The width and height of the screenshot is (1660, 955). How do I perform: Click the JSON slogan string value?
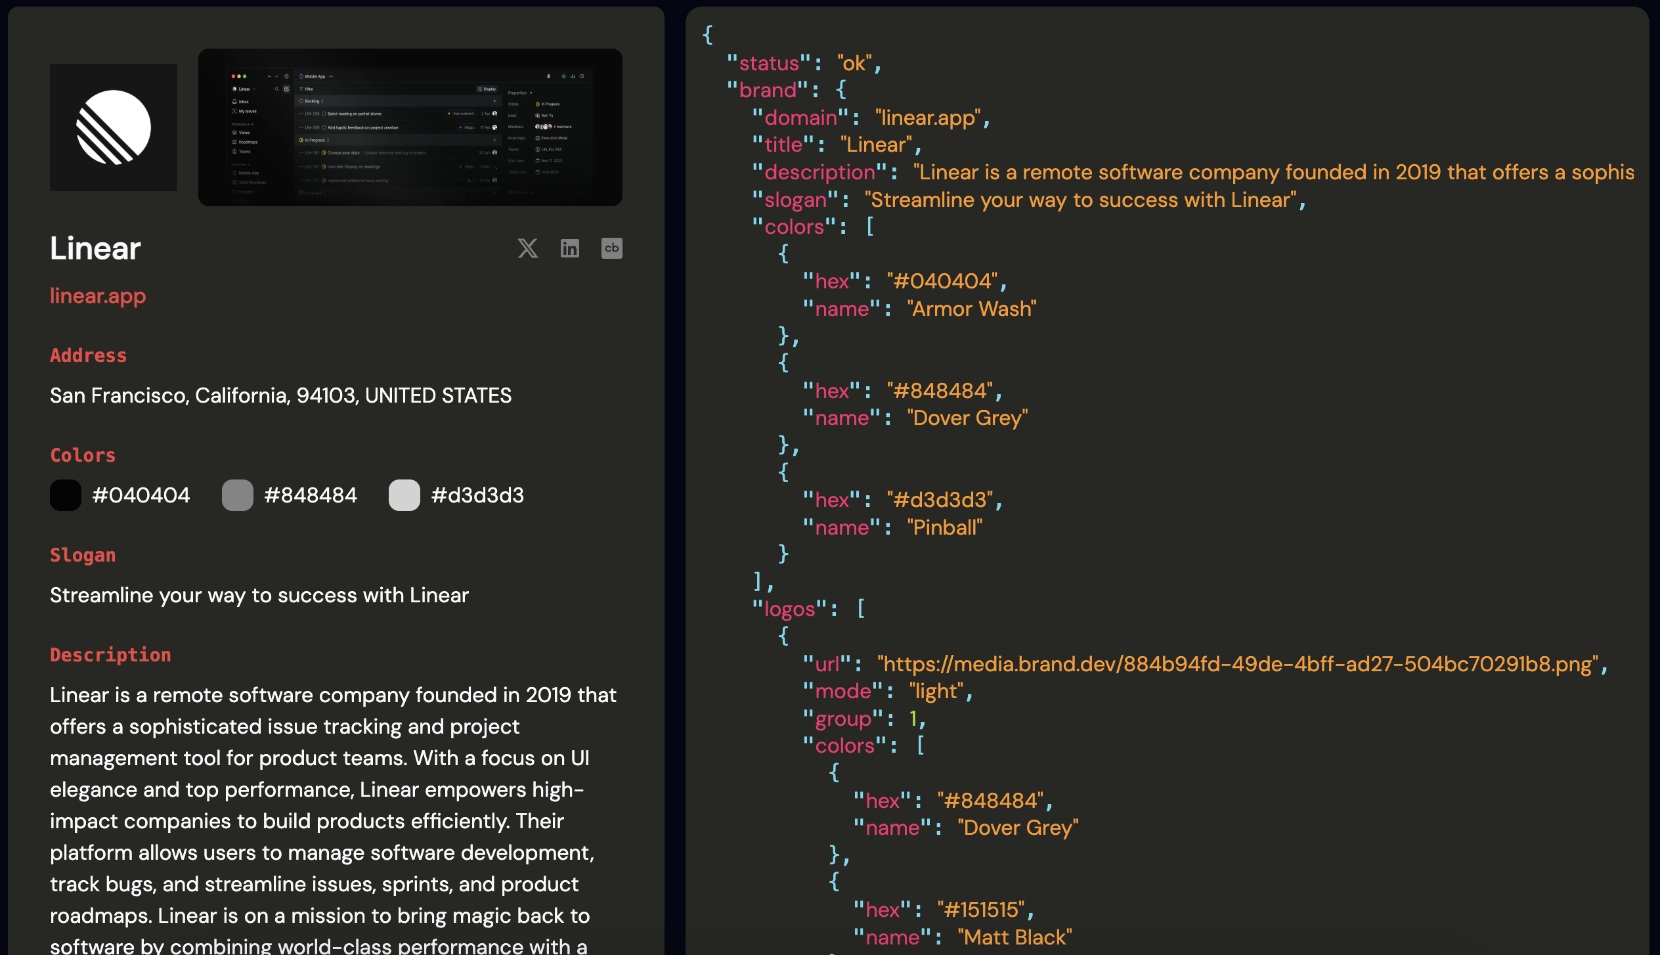click(x=1080, y=200)
